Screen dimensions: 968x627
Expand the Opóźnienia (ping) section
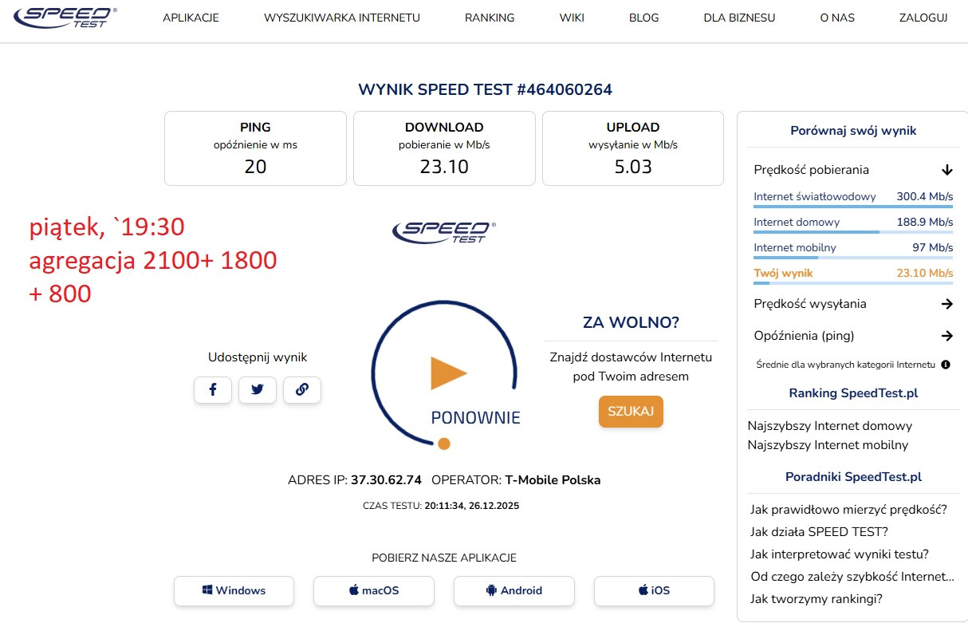[946, 336]
